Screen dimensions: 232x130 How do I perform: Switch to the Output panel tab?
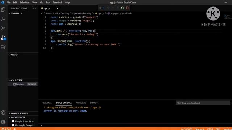coord(94,103)
